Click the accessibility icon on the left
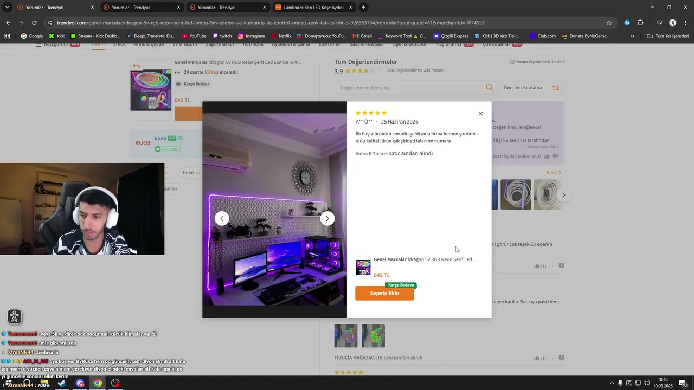The image size is (694, 390). click(15, 316)
